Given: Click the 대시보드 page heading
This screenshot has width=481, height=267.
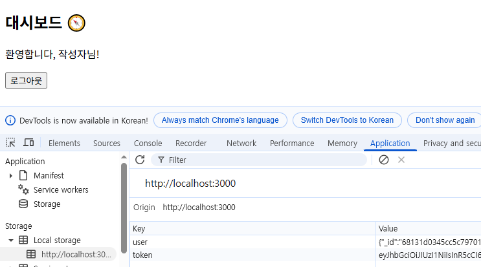Looking at the screenshot, I should tap(34, 23).
